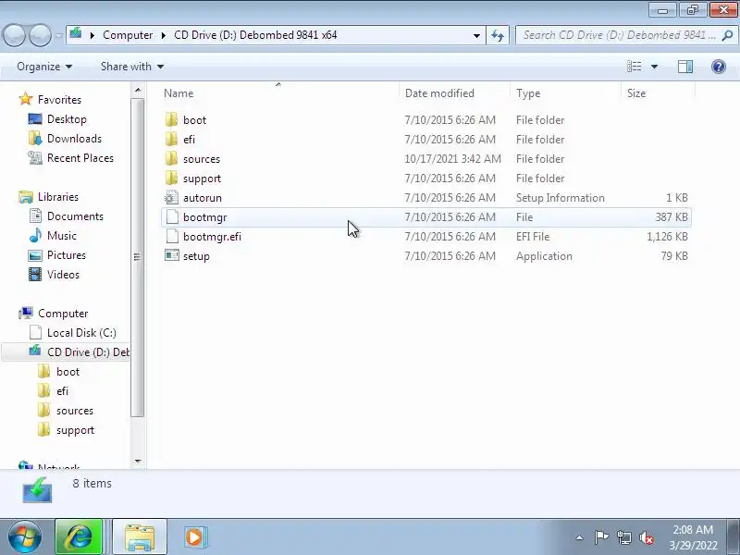Select the support folder icon in file list
Image resolution: width=740 pixels, height=555 pixels.
point(171,178)
